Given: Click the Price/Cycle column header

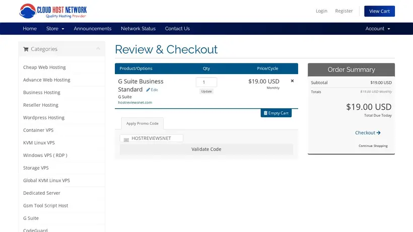Looking at the screenshot, I should click(x=267, y=68).
